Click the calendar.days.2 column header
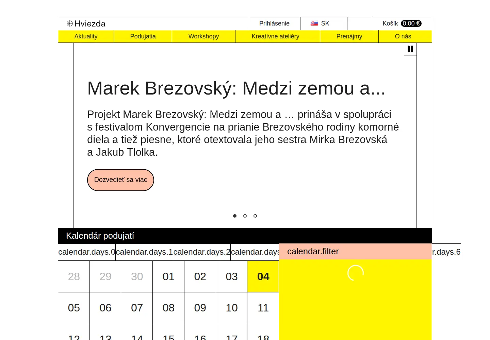 click(202, 252)
